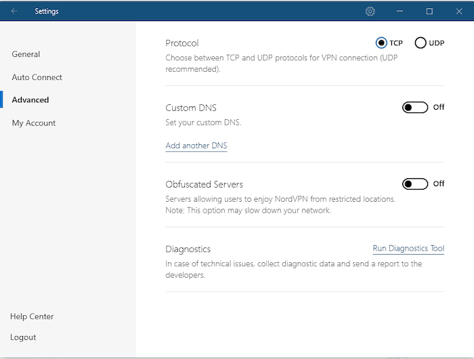Launch the Run Diagnostics Tool link
This screenshot has width=474, height=359.
408,249
